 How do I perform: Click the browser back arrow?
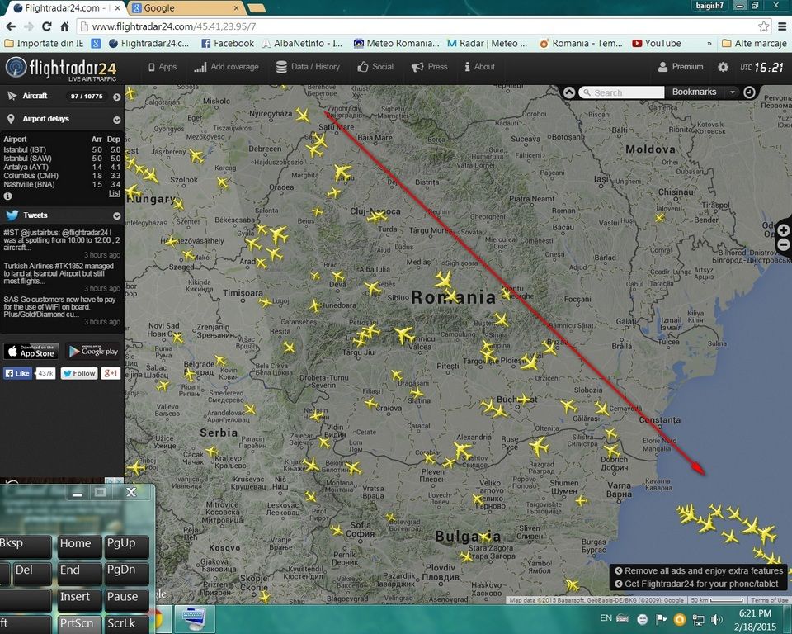pyautogui.click(x=11, y=26)
